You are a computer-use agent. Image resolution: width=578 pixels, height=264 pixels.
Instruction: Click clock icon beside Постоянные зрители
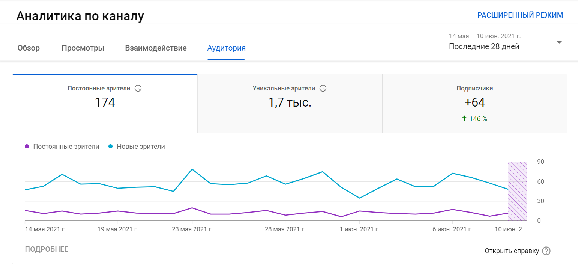(x=138, y=88)
